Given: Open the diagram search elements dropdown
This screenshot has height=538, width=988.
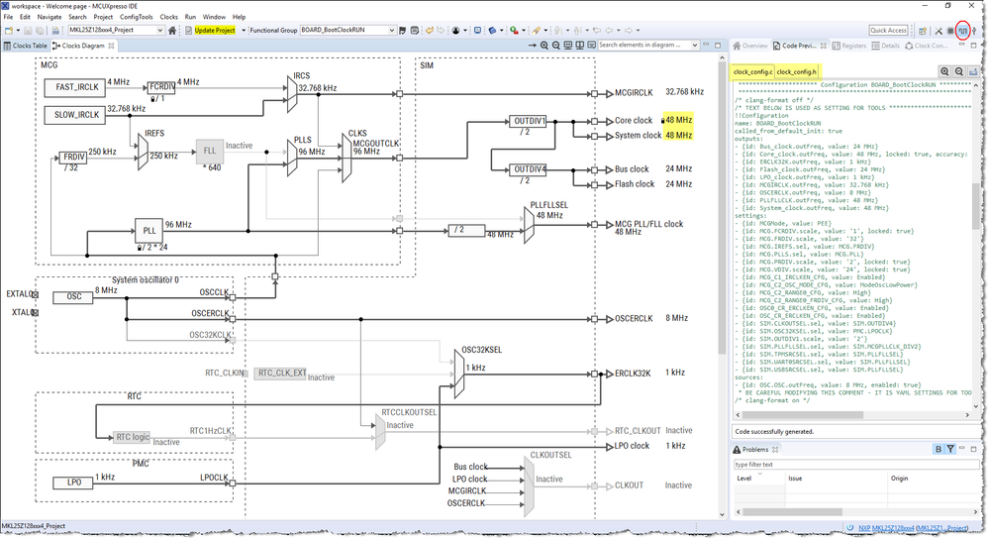Looking at the screenshot, I should pos(695,46).
